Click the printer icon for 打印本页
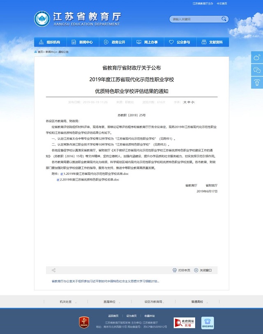This screenshot has height=334, width=263. tap(175, 270)
